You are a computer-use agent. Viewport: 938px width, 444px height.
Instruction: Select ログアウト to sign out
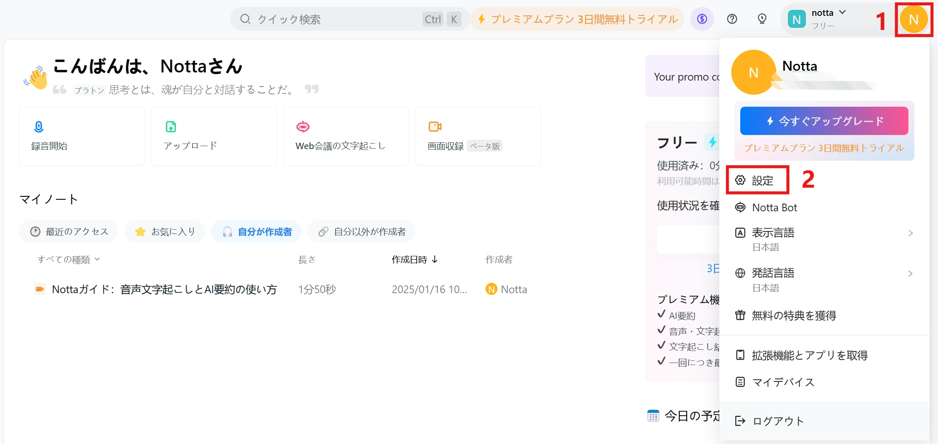(823, 421)
